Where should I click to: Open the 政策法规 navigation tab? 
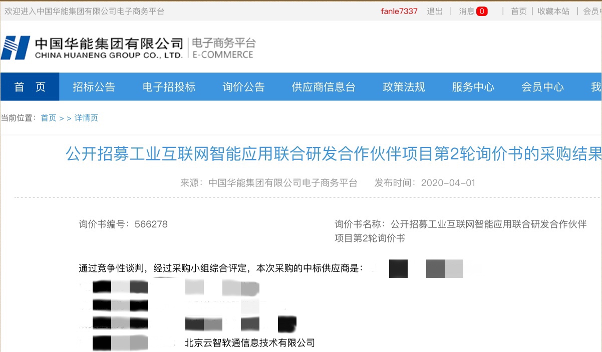pos(404,86)
